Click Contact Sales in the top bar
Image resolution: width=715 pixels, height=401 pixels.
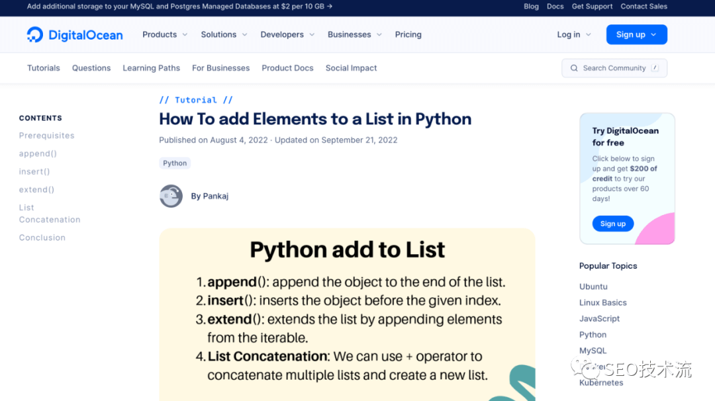click(643, 7)
